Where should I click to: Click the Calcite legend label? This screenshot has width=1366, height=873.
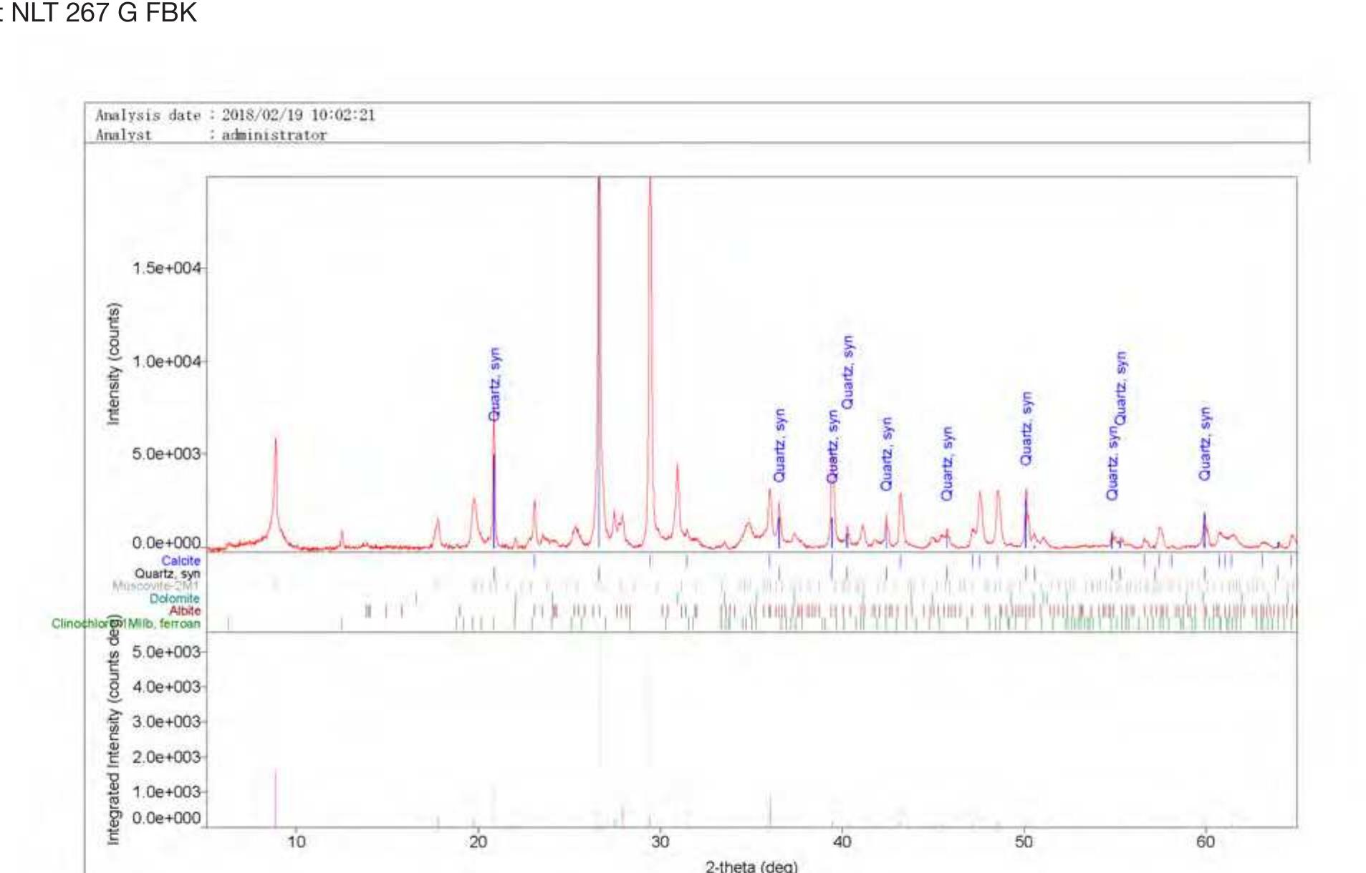click(x=181, y=561)
